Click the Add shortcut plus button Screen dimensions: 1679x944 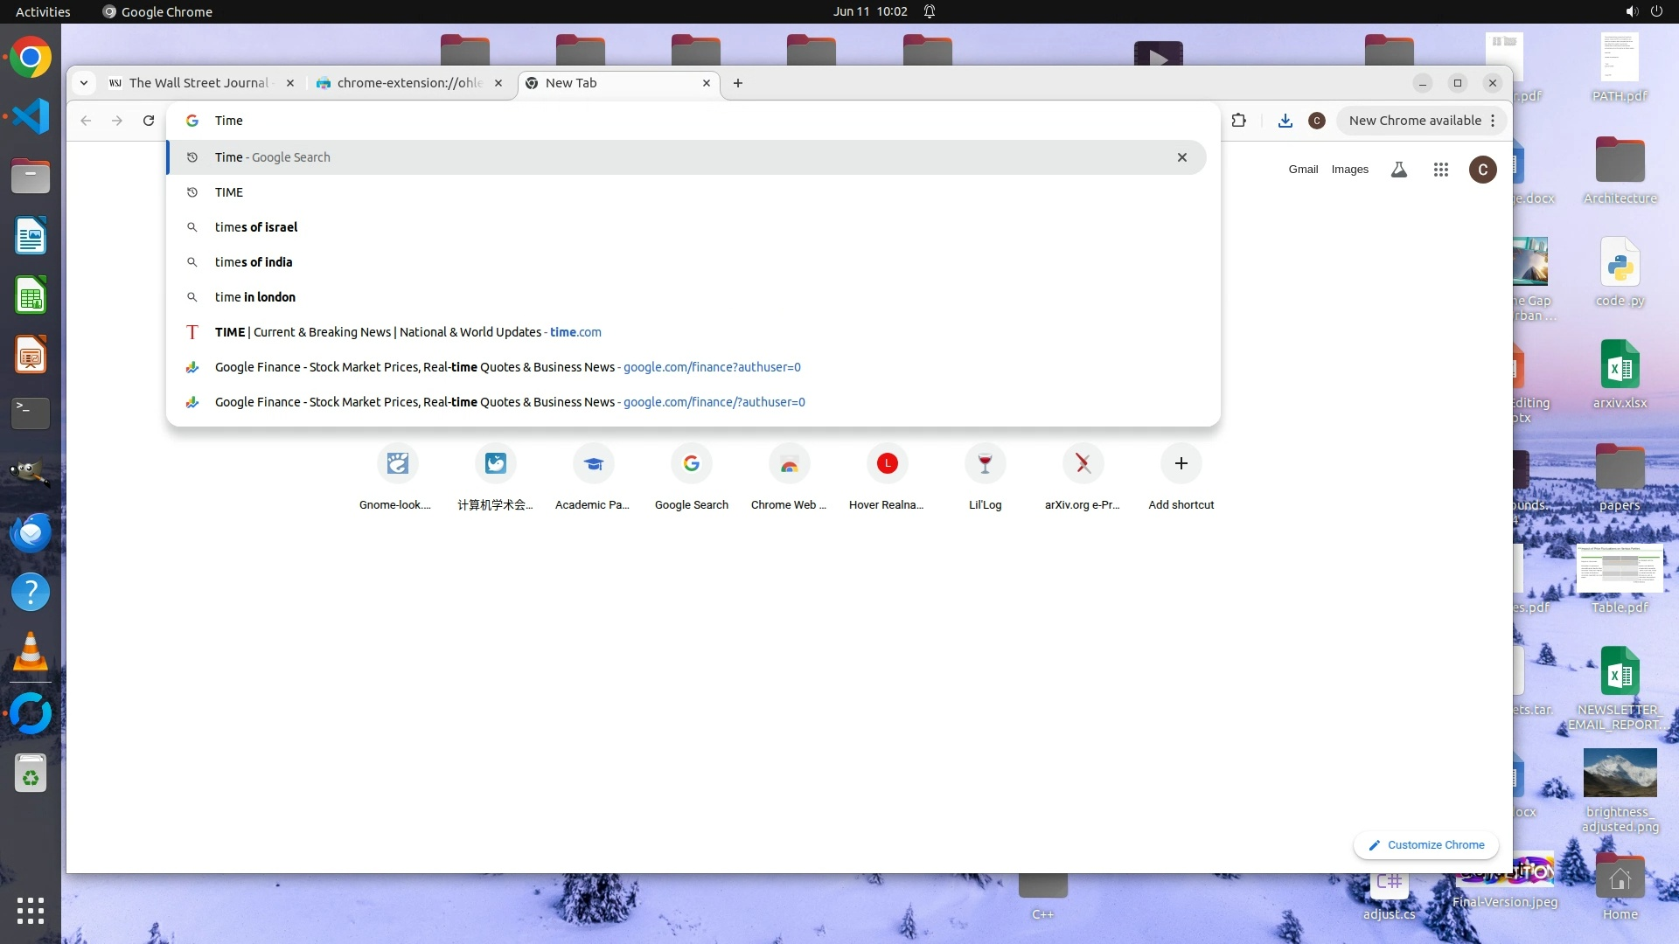1181,464
